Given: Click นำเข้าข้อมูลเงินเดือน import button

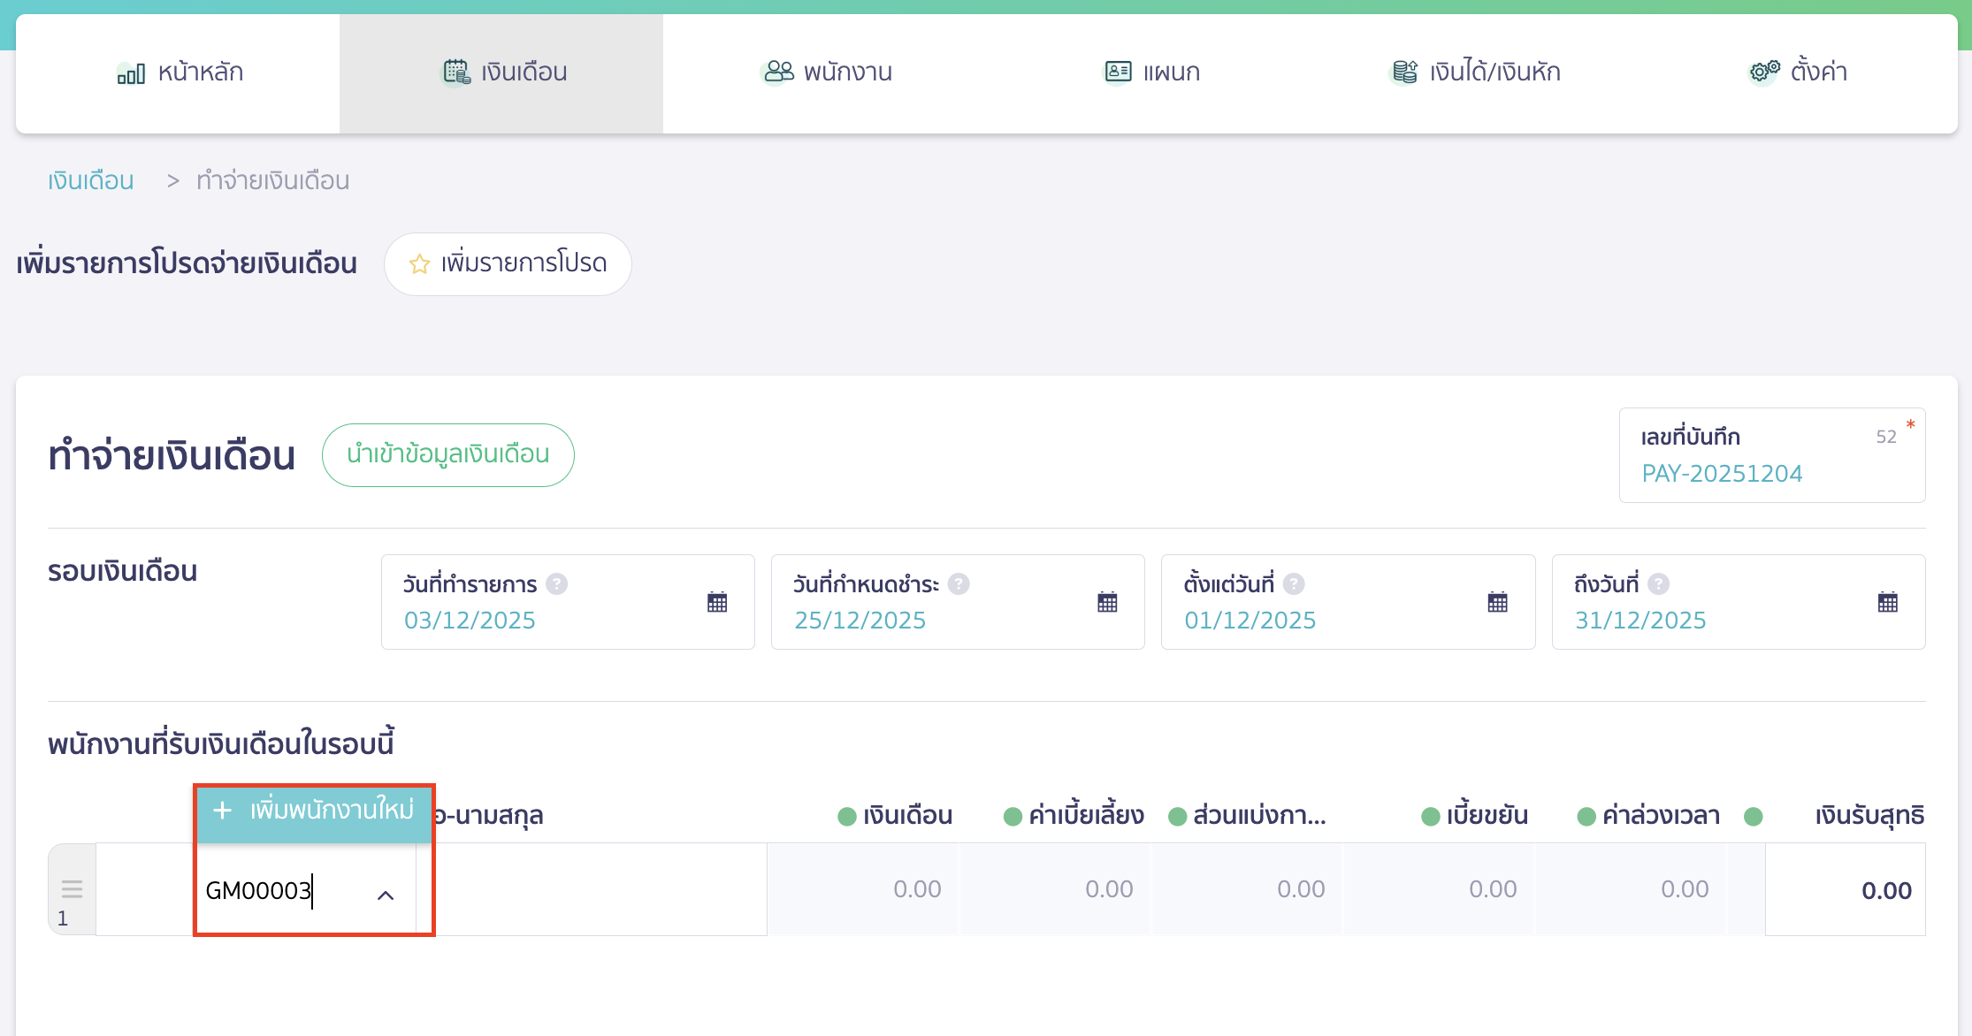Looking at the screenshot, I should coord(447,454).
